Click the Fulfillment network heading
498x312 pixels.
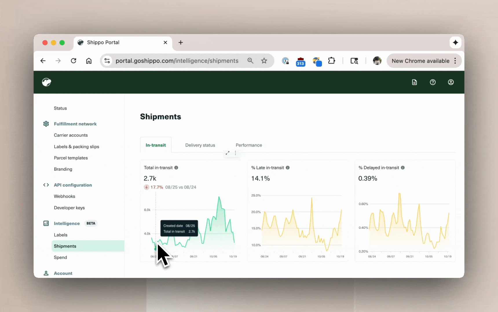coord(75,124)
